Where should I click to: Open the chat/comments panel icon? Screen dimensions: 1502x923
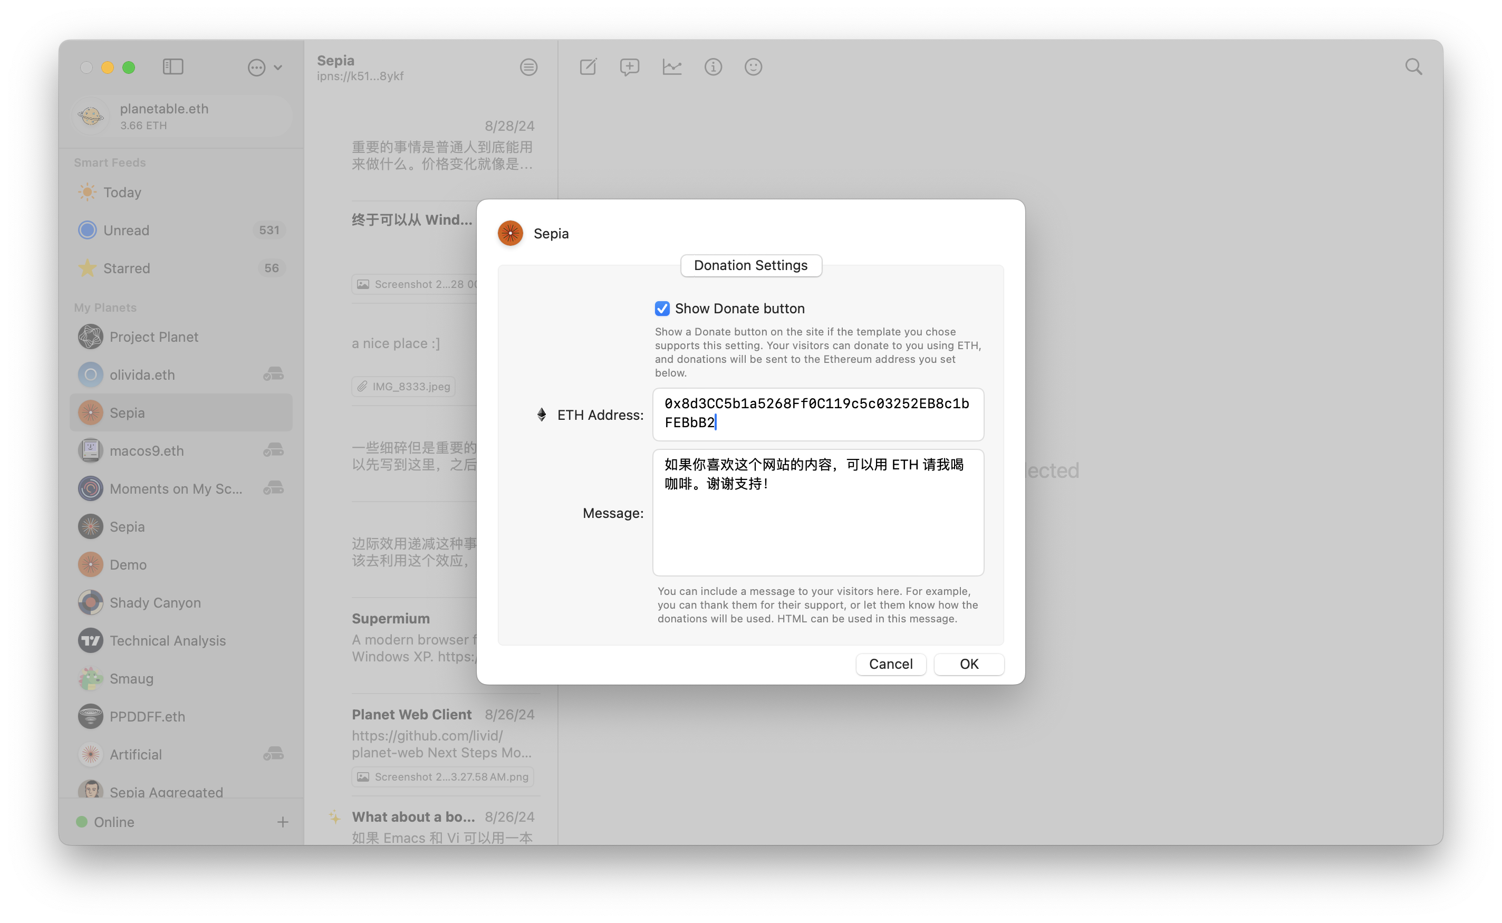pos(630,68)
